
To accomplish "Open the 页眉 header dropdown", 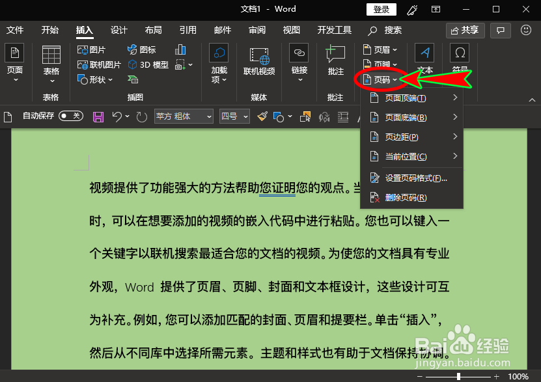I will coord(380,50).
